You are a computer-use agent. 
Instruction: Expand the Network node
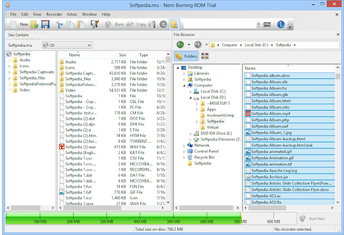(184, 145)
